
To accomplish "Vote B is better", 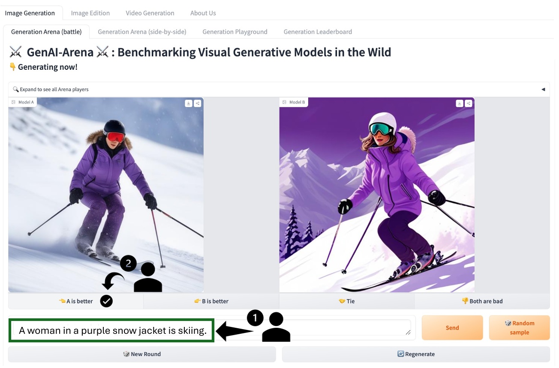I will click(x=211, y=301).
